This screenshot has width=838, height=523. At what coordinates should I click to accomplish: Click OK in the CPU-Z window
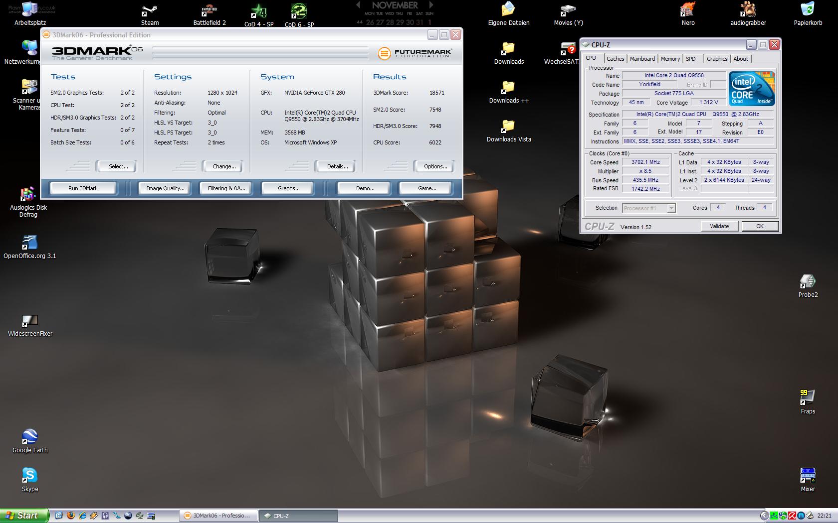pyautogui.click(x=760, y=226)
